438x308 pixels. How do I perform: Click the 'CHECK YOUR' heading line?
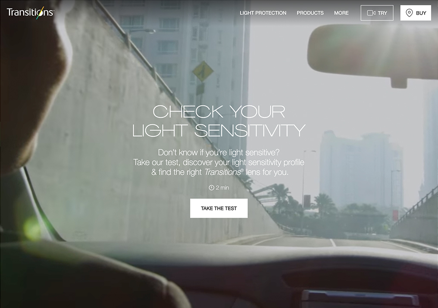coord(219,111)
